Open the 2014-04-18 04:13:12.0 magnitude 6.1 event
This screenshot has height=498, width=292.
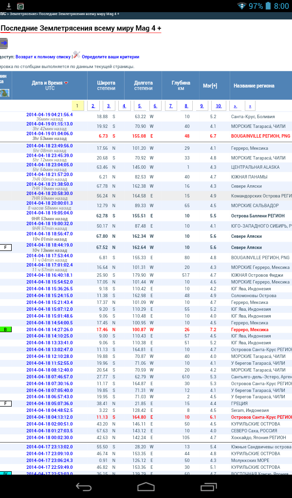tap(49, 417)
